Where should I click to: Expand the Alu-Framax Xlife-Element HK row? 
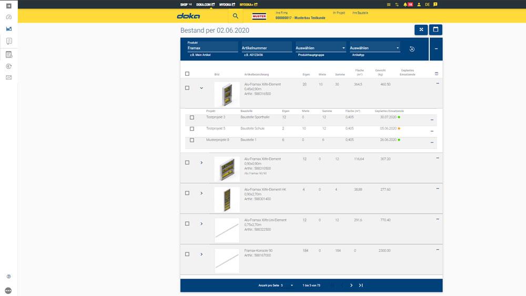[201, 193]
